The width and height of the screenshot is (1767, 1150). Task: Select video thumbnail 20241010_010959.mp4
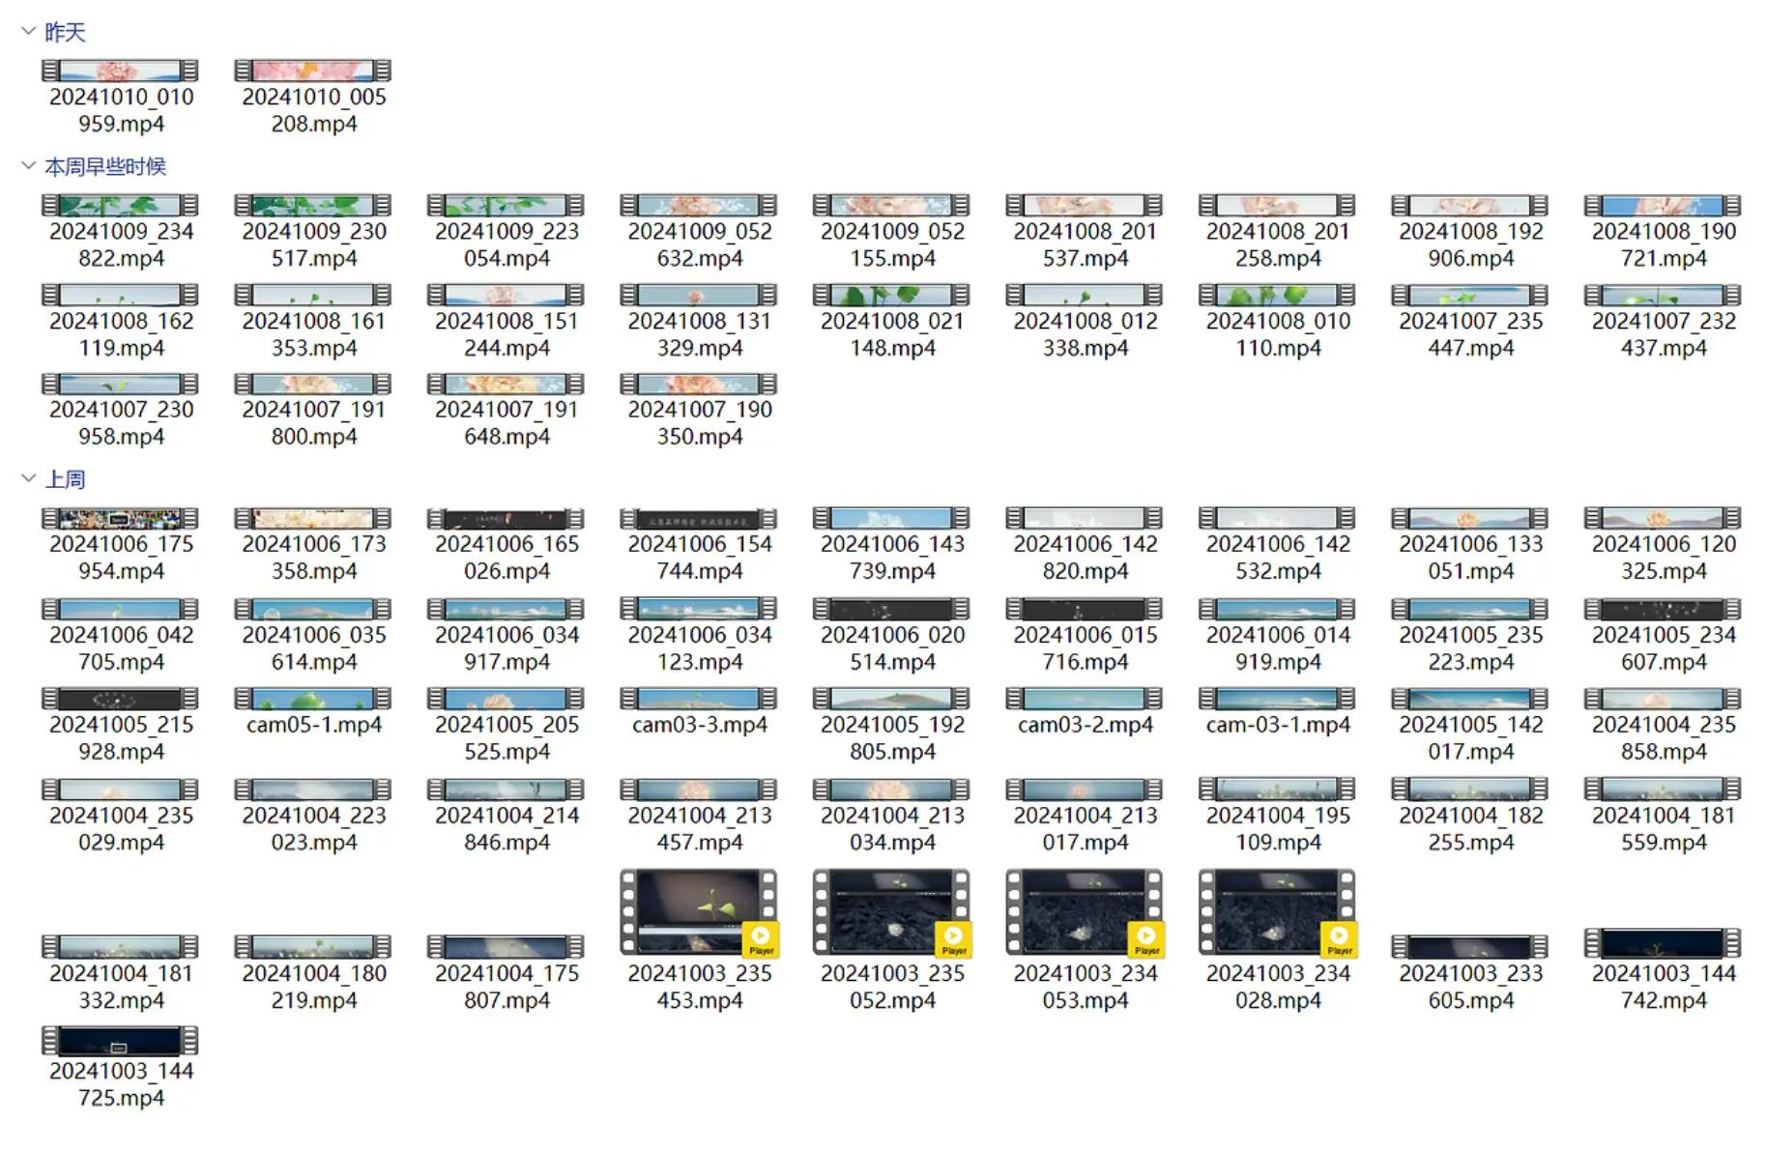pyautogui.click(x=121, y=71)
